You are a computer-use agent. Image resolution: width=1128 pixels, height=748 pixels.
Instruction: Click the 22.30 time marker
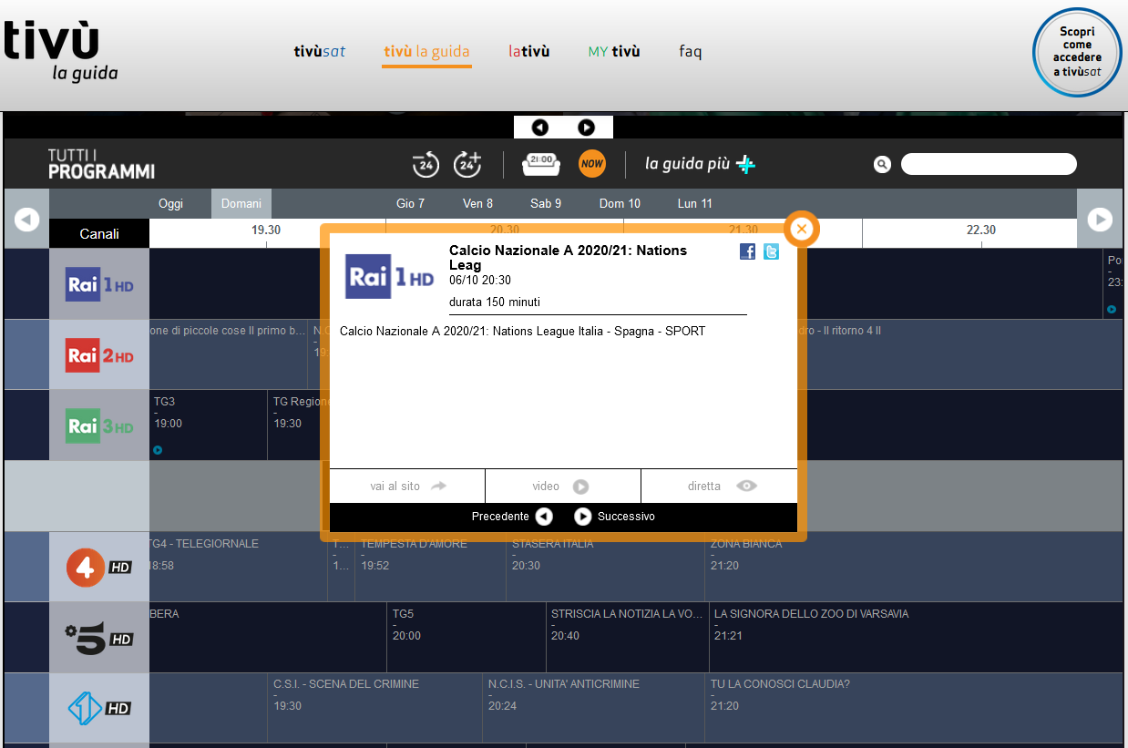(981, 231)
